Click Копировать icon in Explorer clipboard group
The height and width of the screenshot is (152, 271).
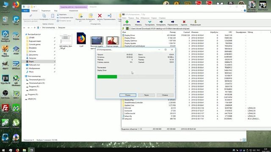click(44, 16)
